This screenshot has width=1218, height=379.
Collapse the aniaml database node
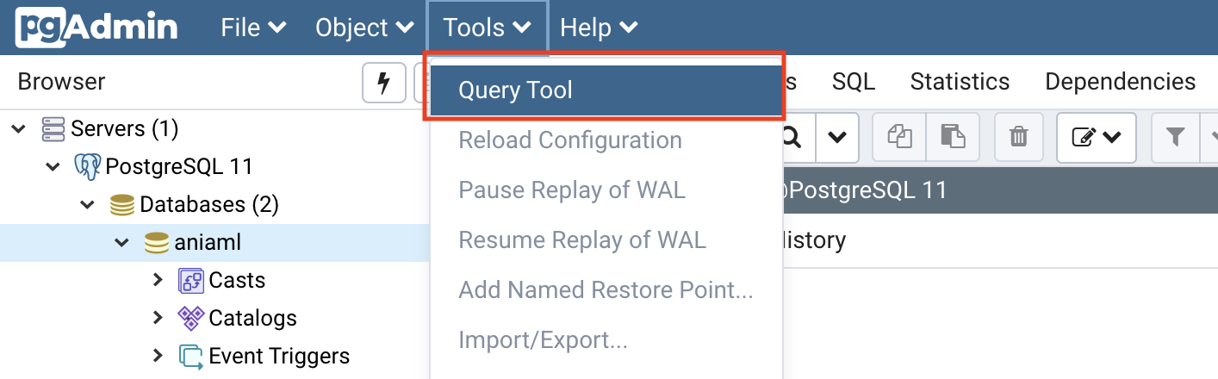click(x=122, y=243)
